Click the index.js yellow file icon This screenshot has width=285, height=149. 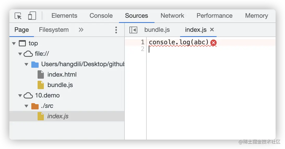(x=41, y=116)
